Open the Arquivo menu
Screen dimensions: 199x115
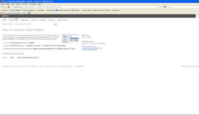click(x=3, y=4)
